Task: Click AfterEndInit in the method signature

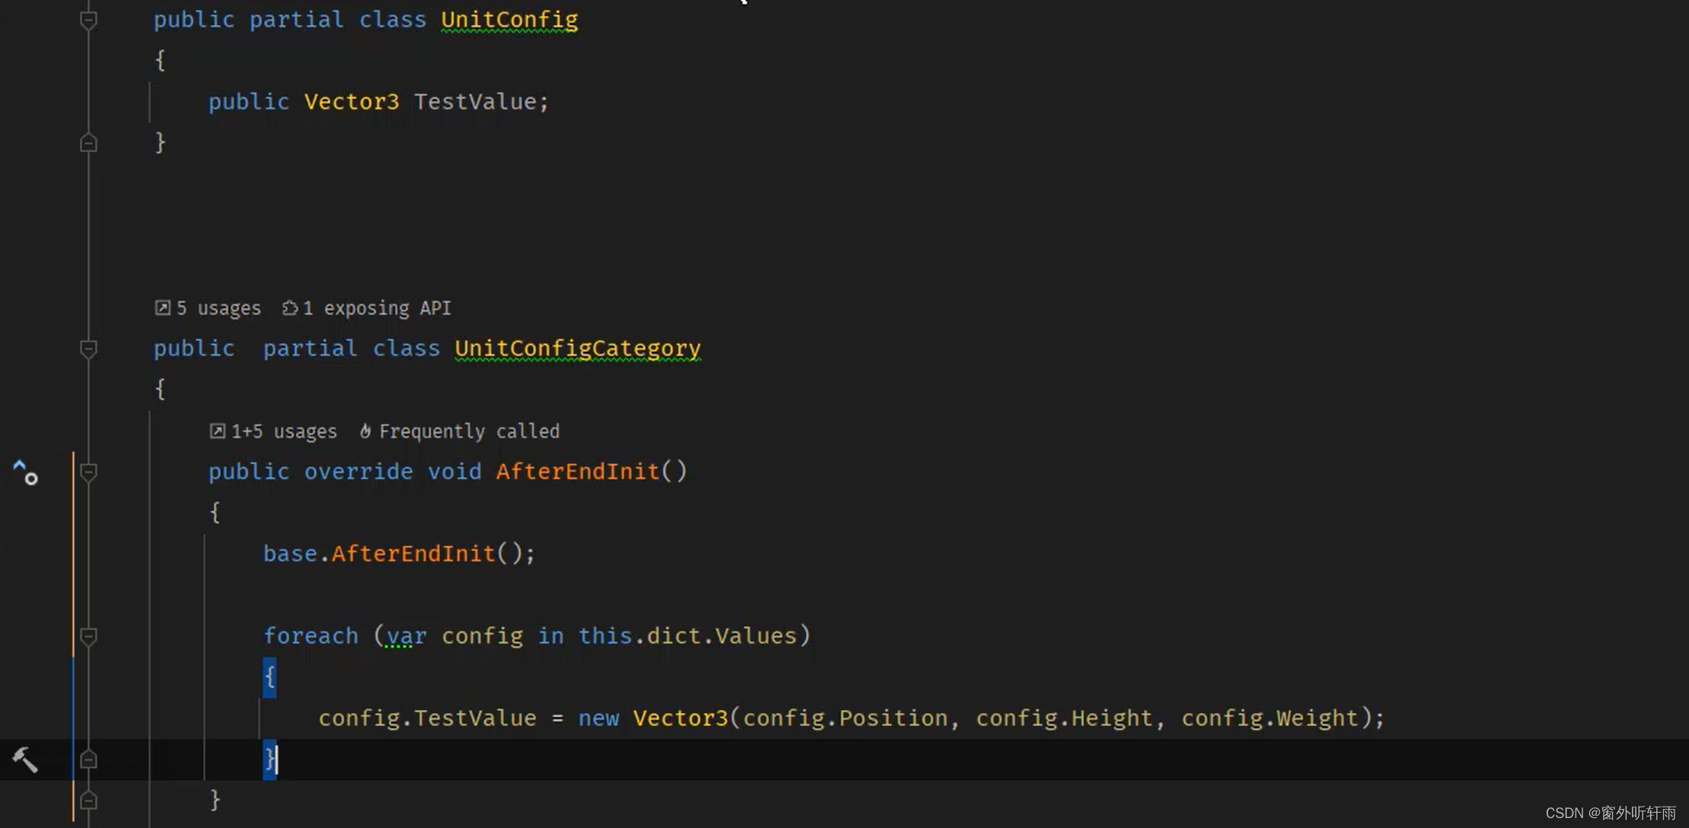Action: pos(578,472)
